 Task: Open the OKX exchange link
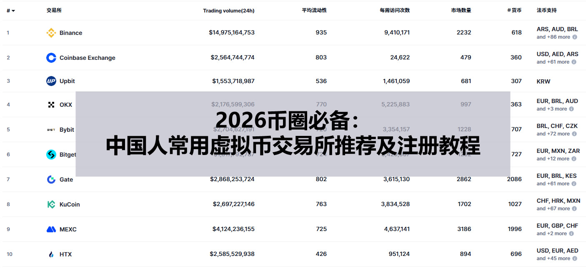point(66,105)
